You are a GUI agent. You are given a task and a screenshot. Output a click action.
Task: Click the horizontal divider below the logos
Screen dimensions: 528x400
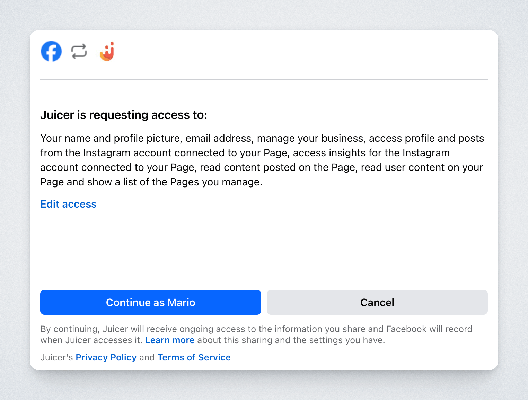(x=264, y=79)
